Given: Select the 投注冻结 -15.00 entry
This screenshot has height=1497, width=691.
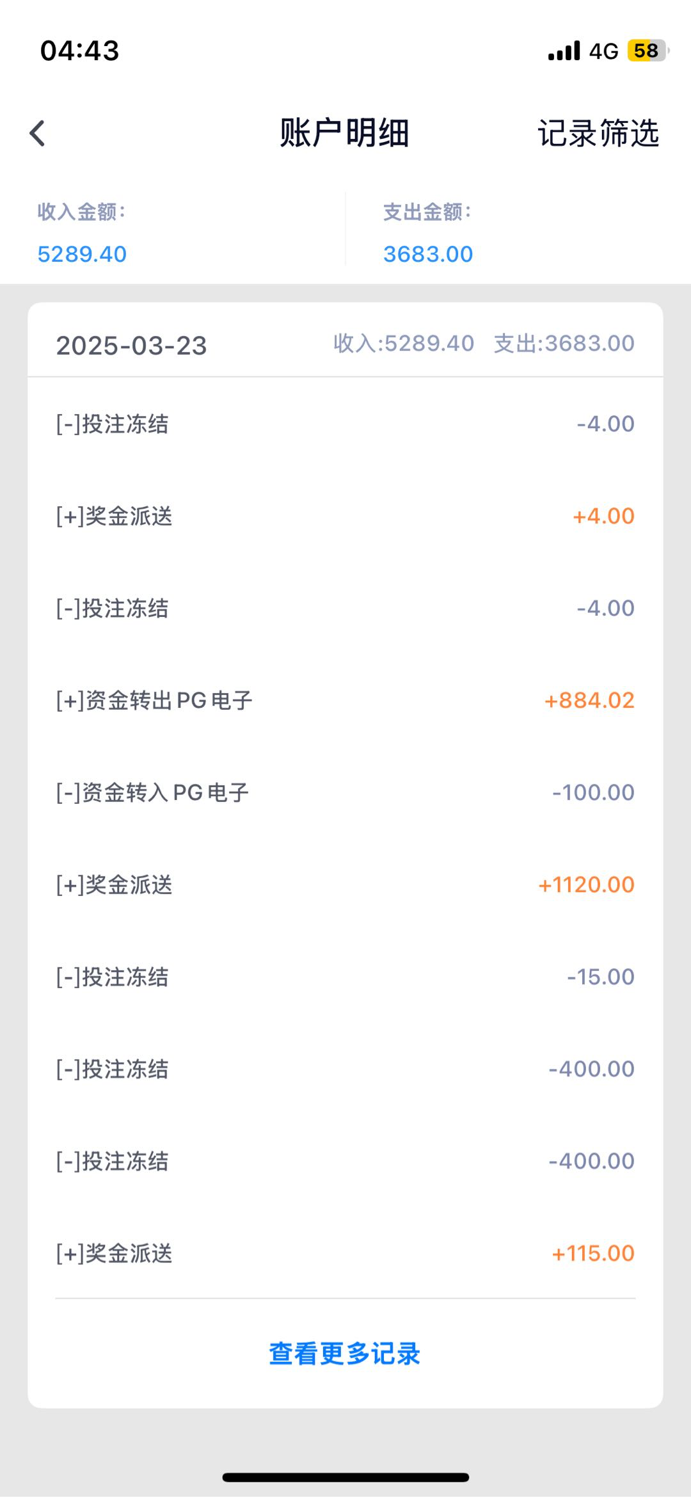Looking at the screenshot, I should [345, 977].
